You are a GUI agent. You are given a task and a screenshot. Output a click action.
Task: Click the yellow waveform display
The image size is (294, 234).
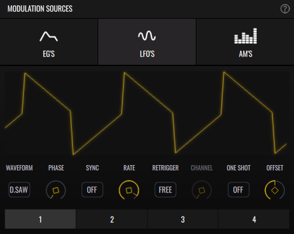(x=147, y=113)
